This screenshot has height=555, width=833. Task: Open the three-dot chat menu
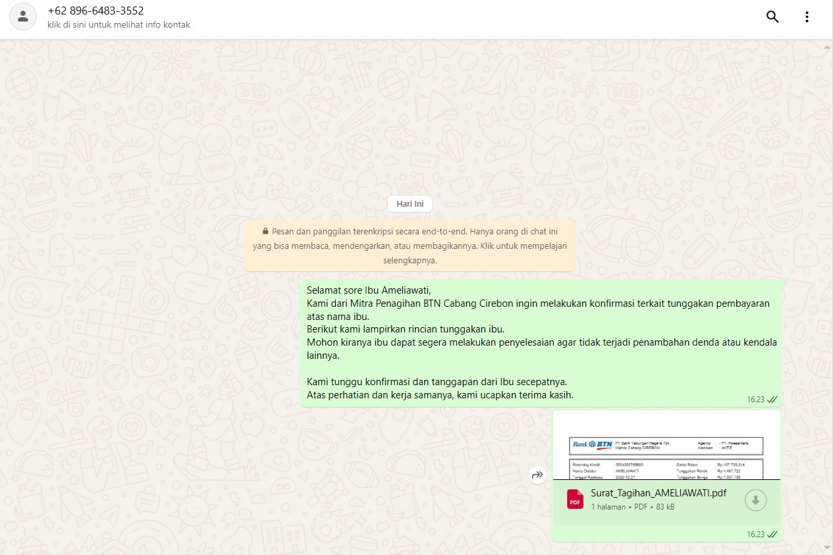coord(807,17)
